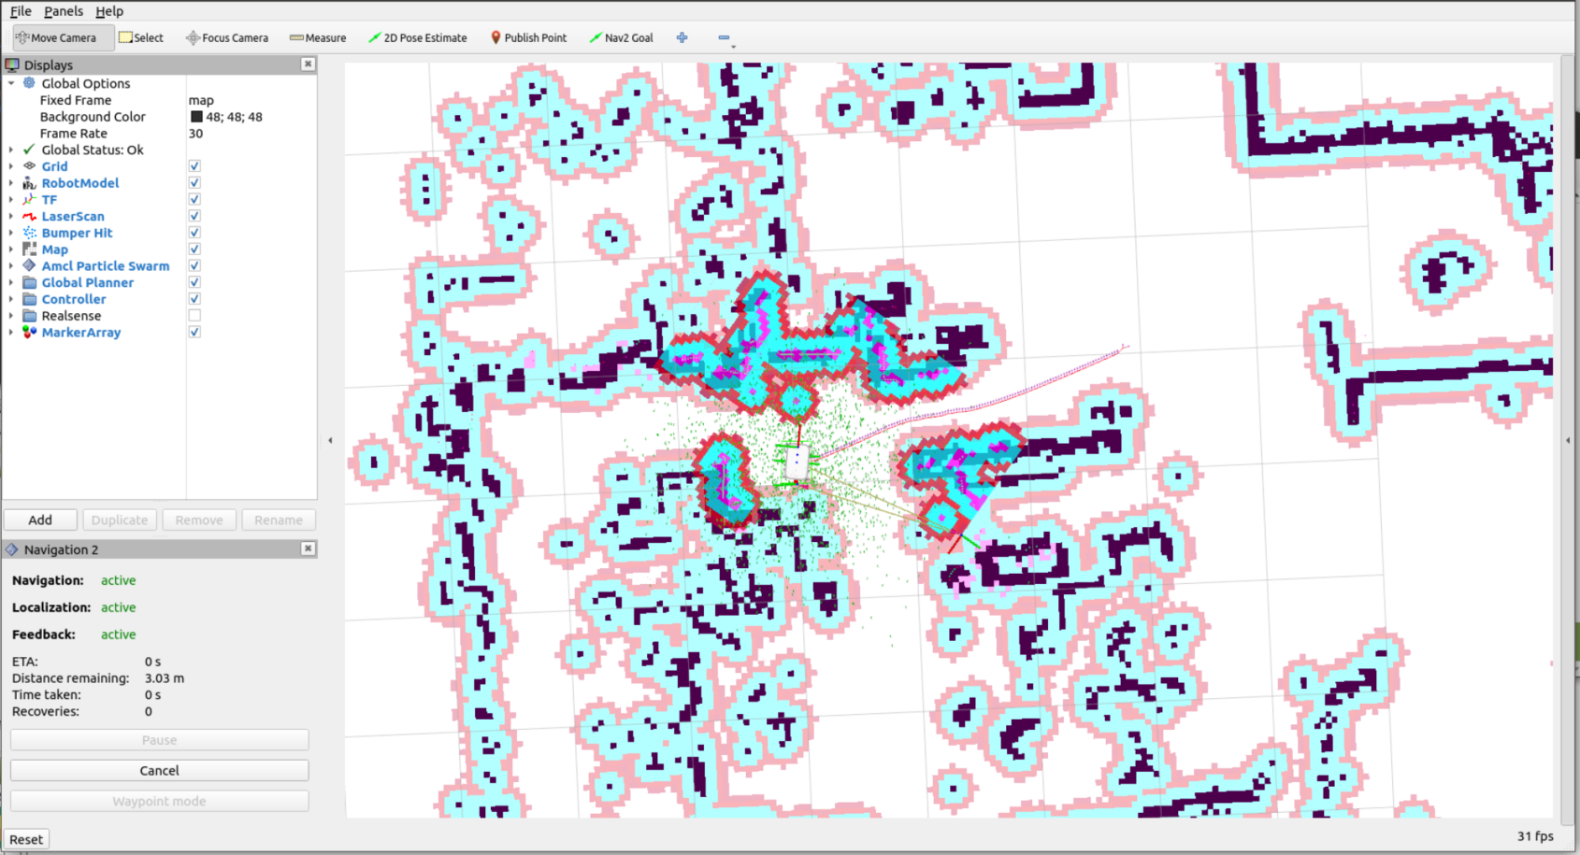Viewport: 1580px width, 855px height.
Task: Click the Global Options gear icon
Action: 29,83
